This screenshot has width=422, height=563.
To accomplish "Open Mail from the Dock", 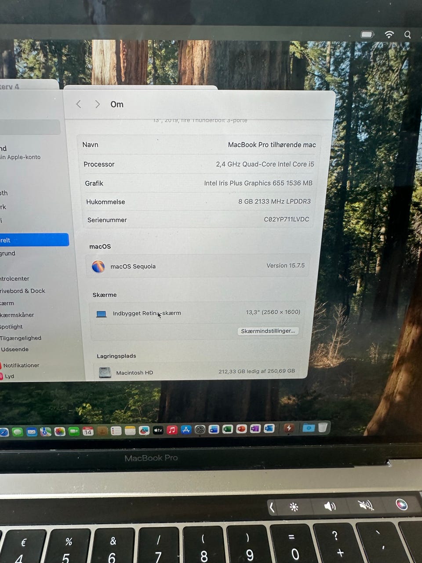I will click(32, 432).
